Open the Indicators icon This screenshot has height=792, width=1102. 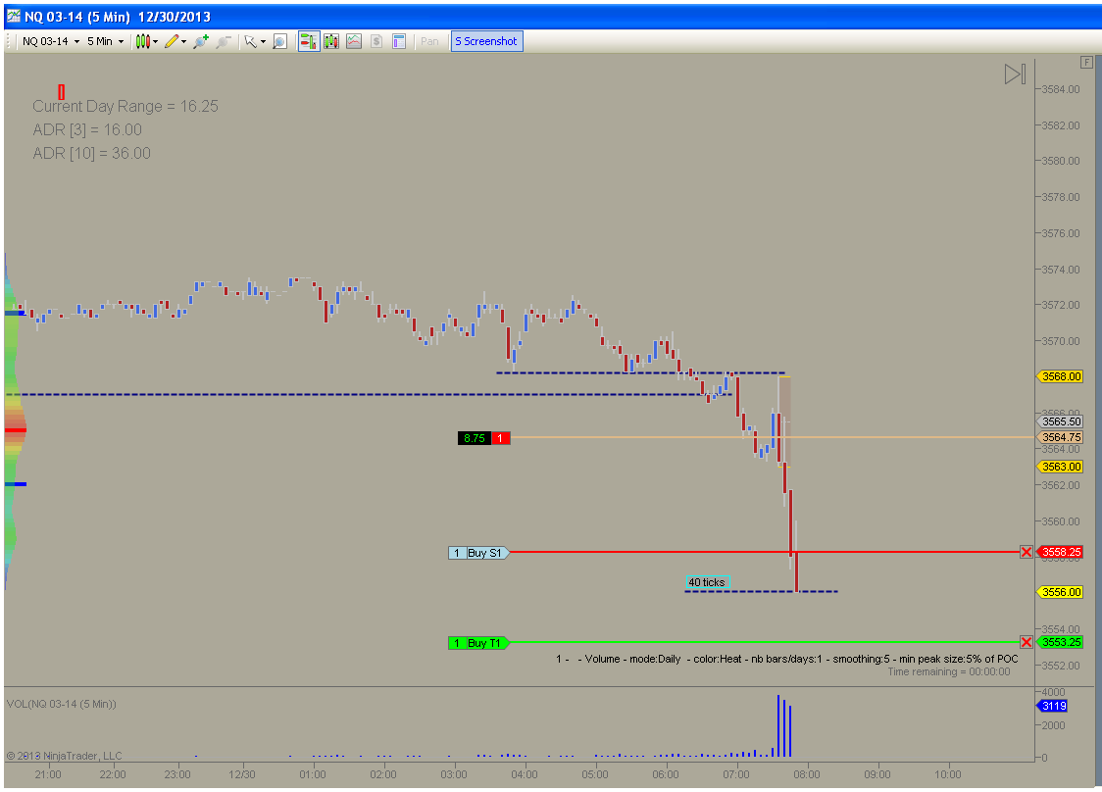[354, 41]
